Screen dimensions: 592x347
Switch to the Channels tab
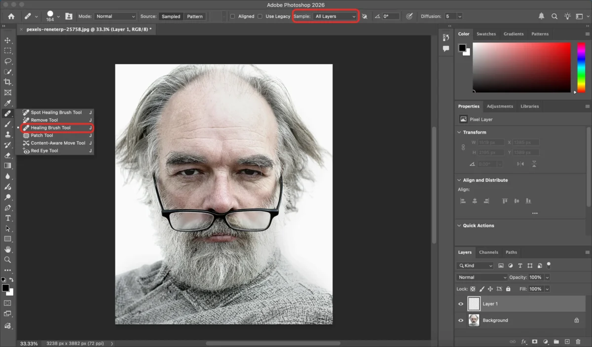click(x=488, y=252)
